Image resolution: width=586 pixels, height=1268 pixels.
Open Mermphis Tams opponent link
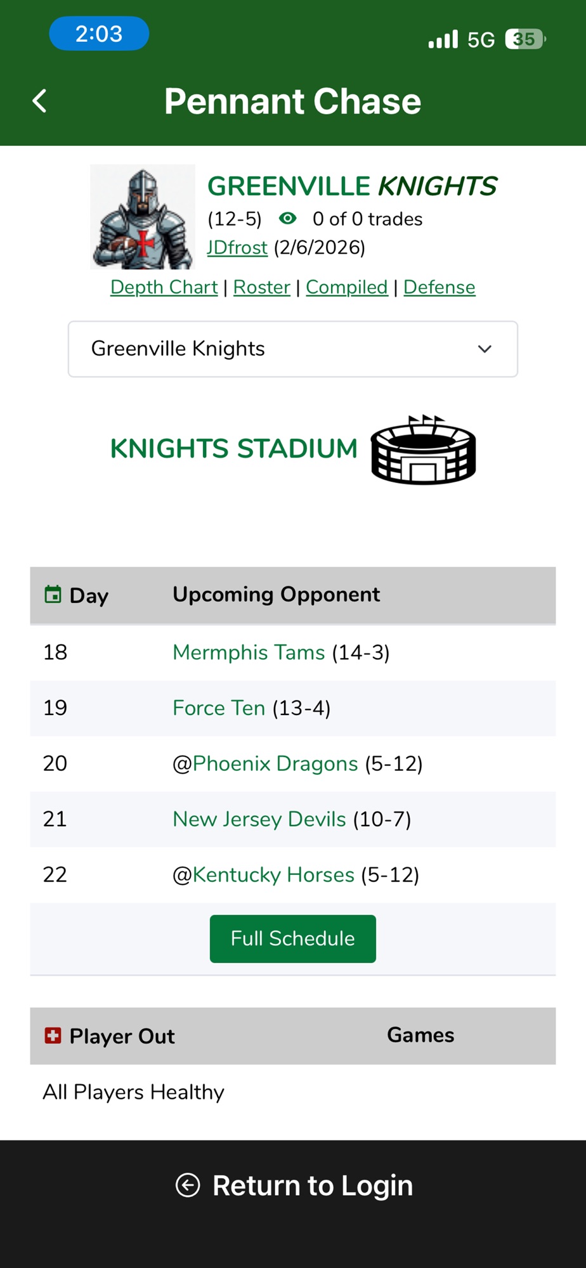[x=249, y=652]
